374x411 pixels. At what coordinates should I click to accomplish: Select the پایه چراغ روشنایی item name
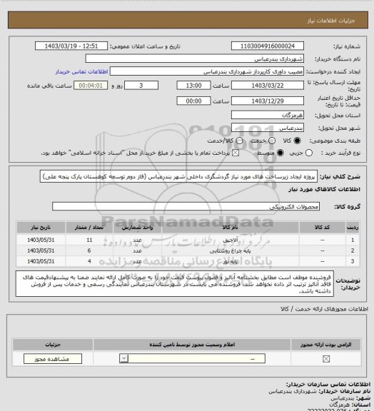point(231,251)
